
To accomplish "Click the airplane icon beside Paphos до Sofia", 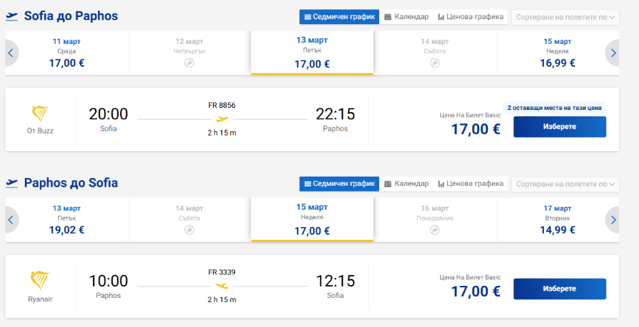I will tap(12, 183).
